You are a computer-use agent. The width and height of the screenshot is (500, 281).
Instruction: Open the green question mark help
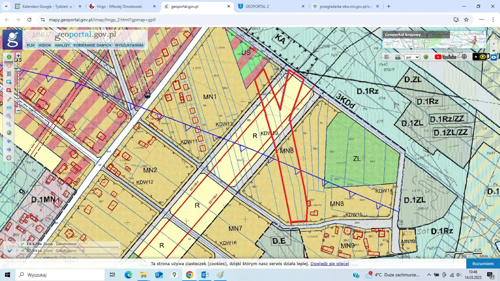pos(426,57)
